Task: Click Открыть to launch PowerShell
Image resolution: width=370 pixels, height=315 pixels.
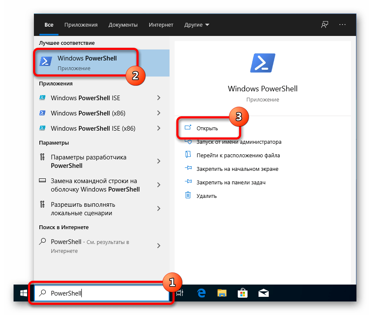Action: (x=207, y=128)
